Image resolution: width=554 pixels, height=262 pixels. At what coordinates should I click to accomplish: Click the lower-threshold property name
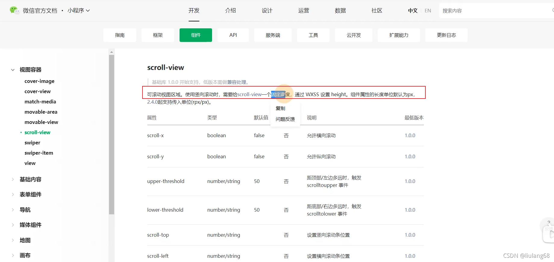point(165,210)
